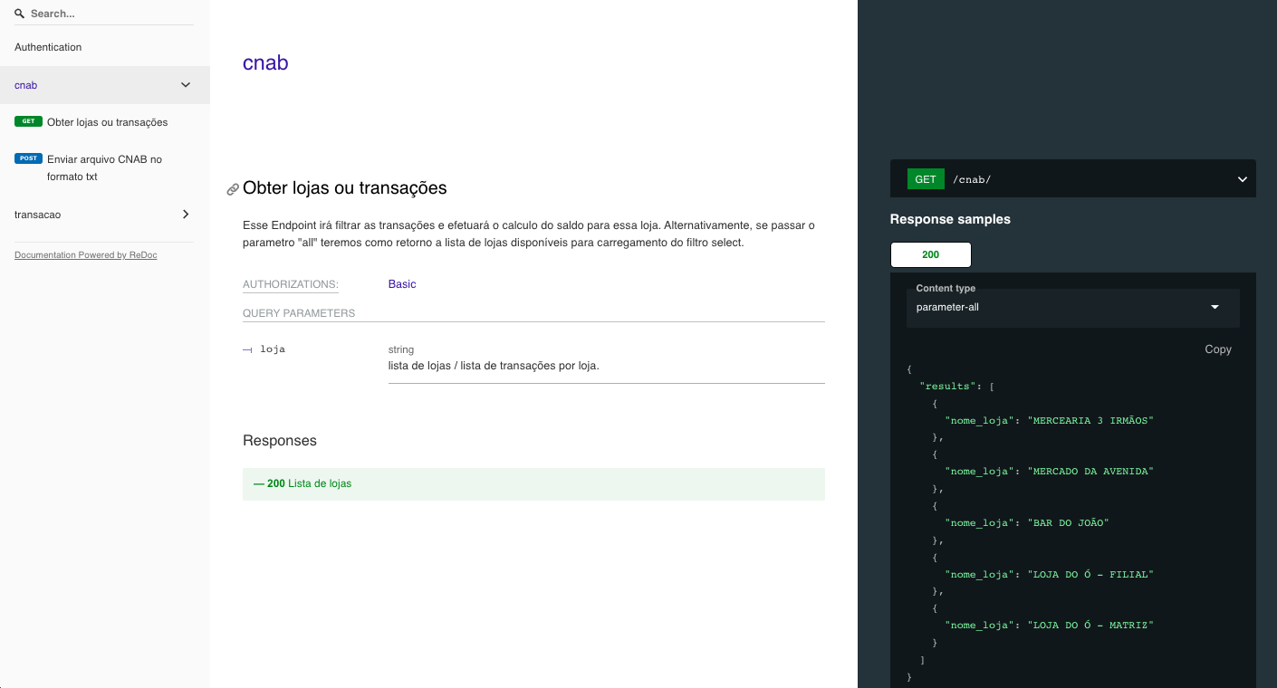Image resolution: width=1277 pixels, height=688 pixels.
Task: Click the ReDoc logo link at sidebar bottom
Action: click(x=85, y=254)
